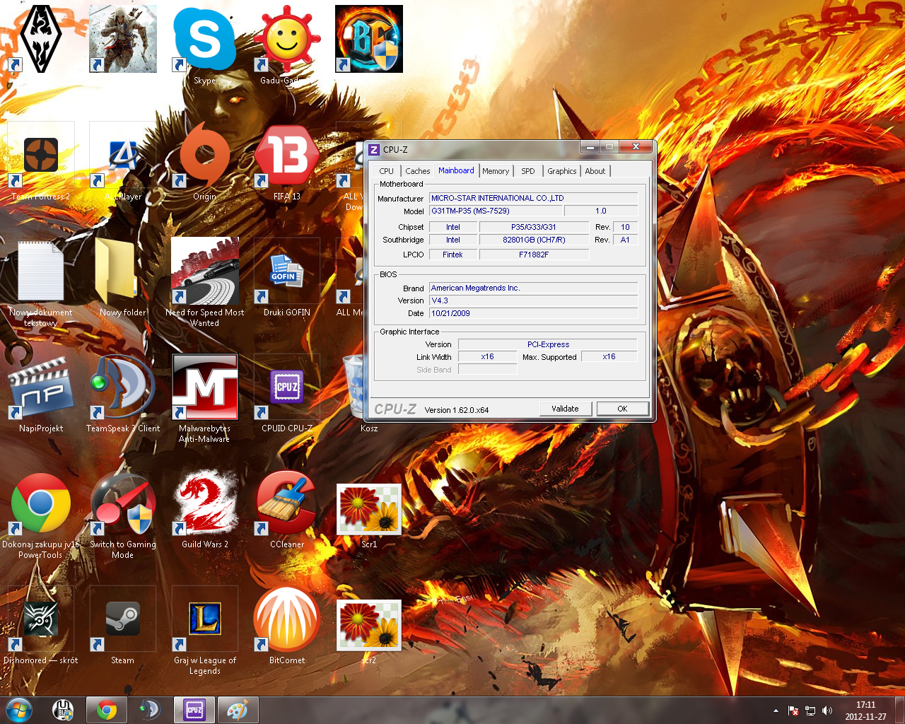Click the chipset value P35/G33/G31
This screenshot has width=905, height=724.
click(534, 227)
